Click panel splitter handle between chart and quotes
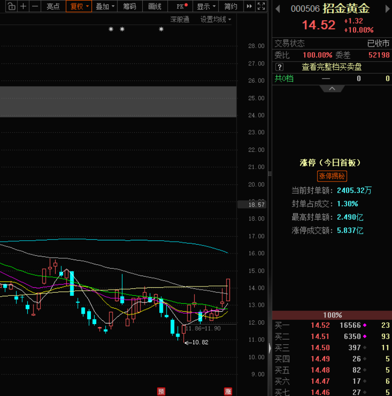 270,174
